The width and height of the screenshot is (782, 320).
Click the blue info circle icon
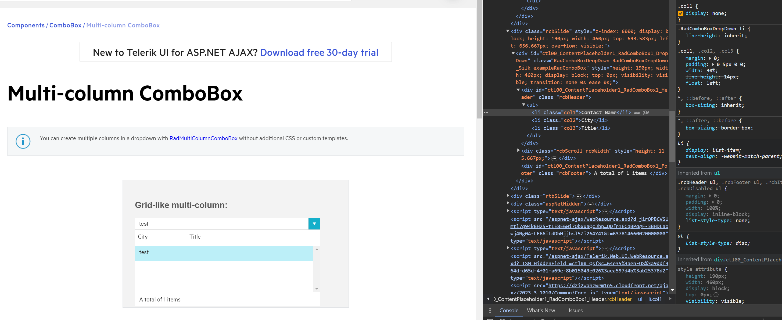click(23, 141)
